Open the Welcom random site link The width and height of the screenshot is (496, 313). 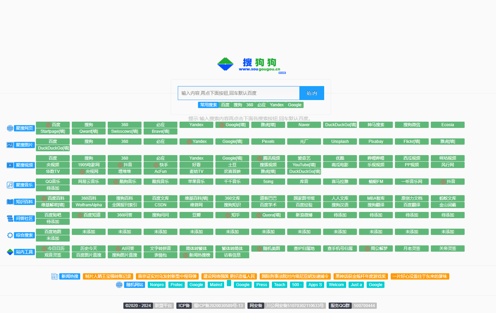(336, 285)
